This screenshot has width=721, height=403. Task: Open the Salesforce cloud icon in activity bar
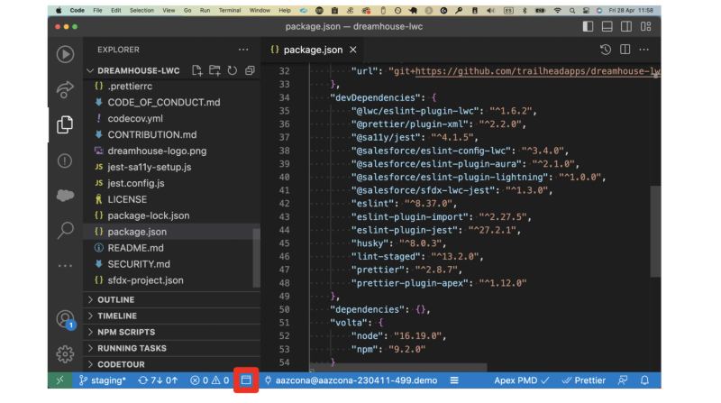coord(65,196)
